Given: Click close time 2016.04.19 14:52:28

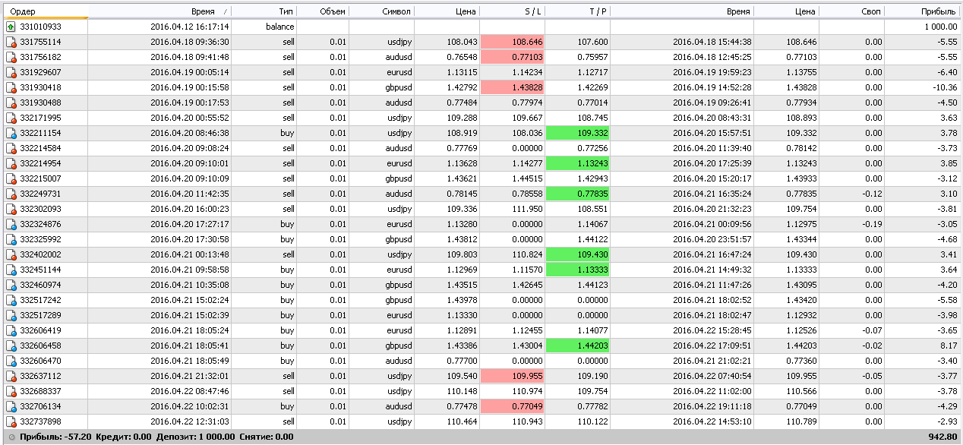Looking at the screenshot, I should (712, 87).
